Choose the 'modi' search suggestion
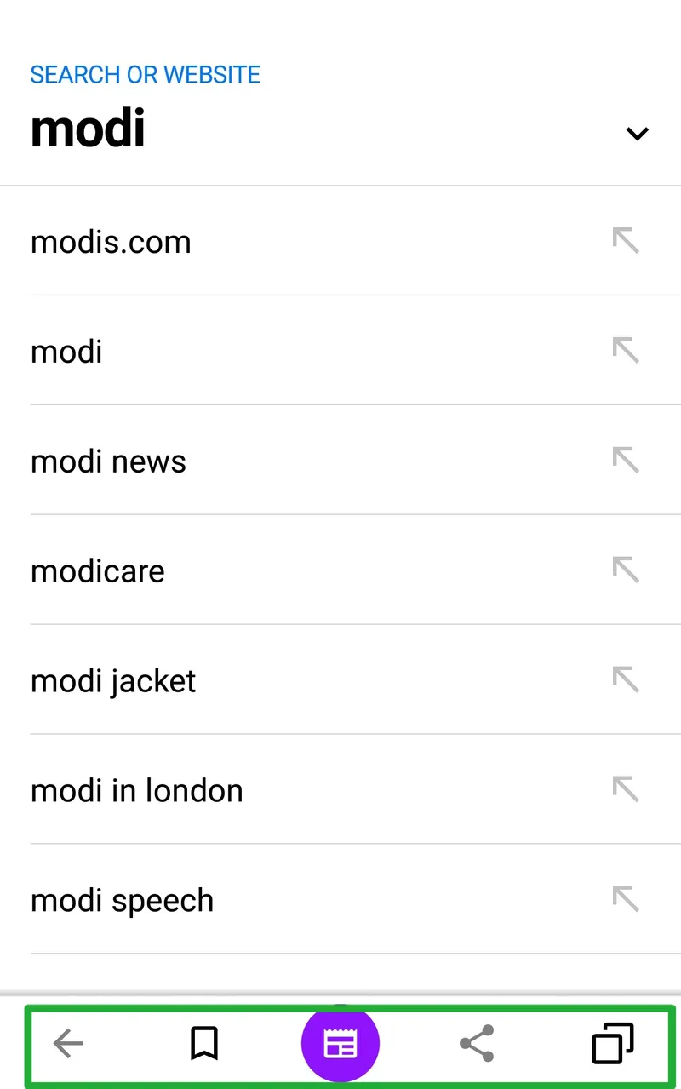 pyautogui.click(x=66, y=352)
